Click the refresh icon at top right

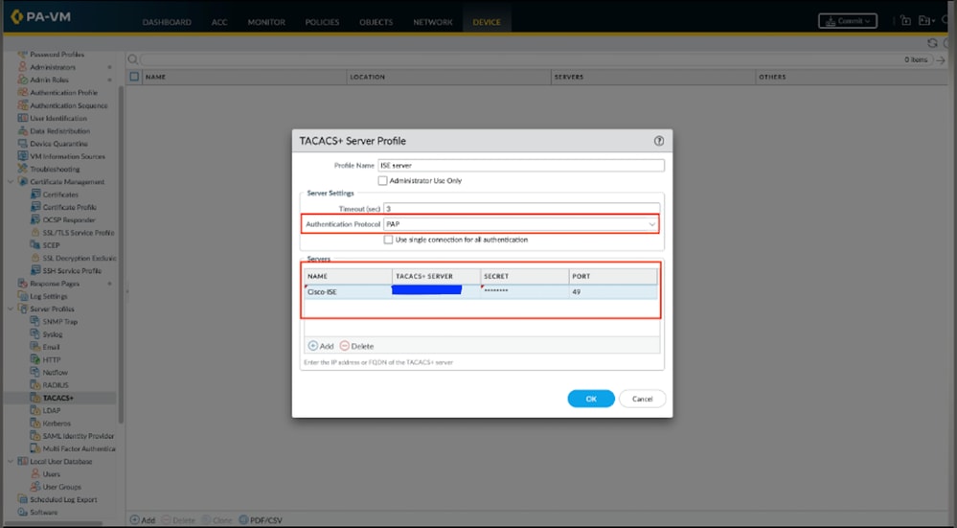click(932, 43)
